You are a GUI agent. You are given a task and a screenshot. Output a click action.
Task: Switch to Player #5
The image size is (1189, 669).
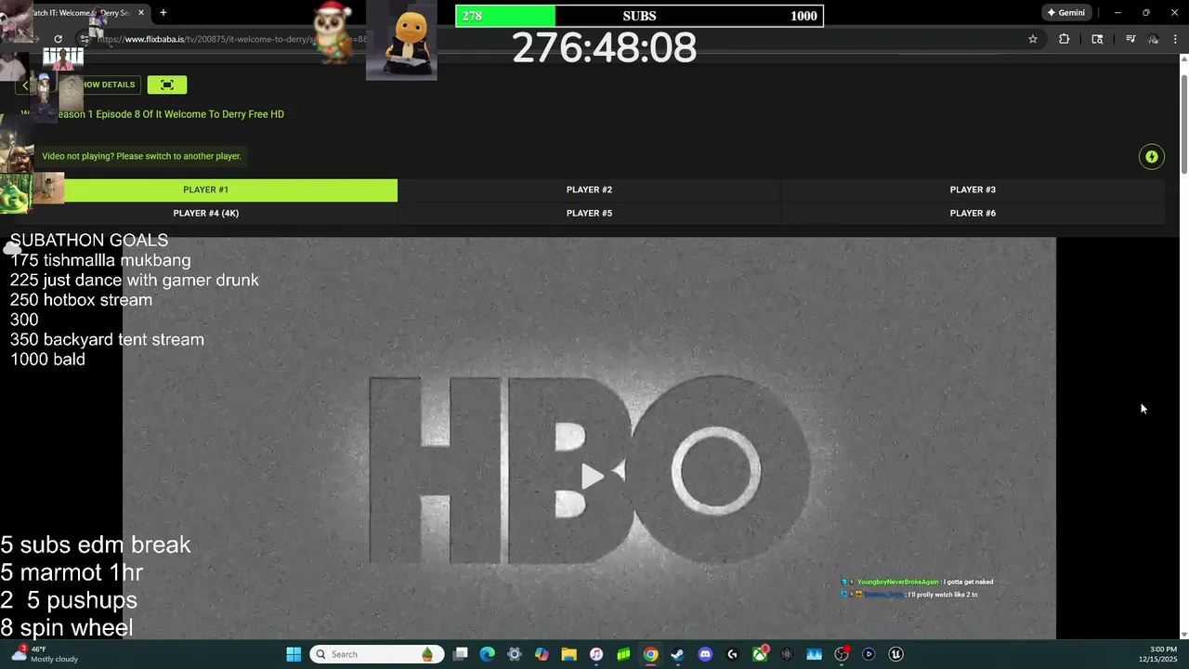(x=589, y=213)
